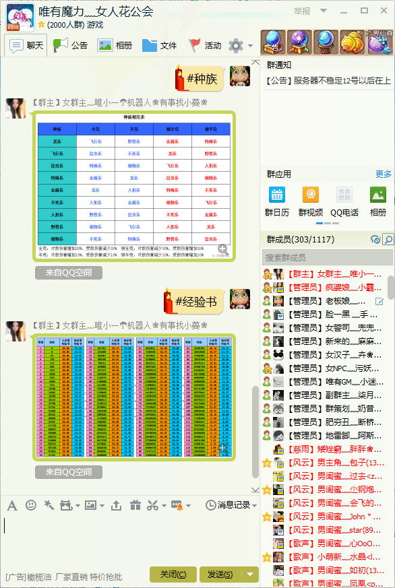Open the race counter table image
This screenshot has height=588, width=395.
133,186
